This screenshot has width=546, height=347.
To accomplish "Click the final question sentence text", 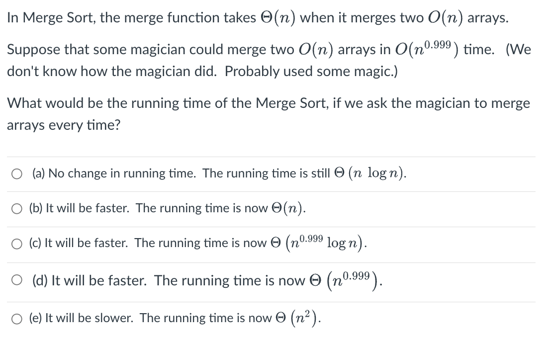I will pos(269,113).
